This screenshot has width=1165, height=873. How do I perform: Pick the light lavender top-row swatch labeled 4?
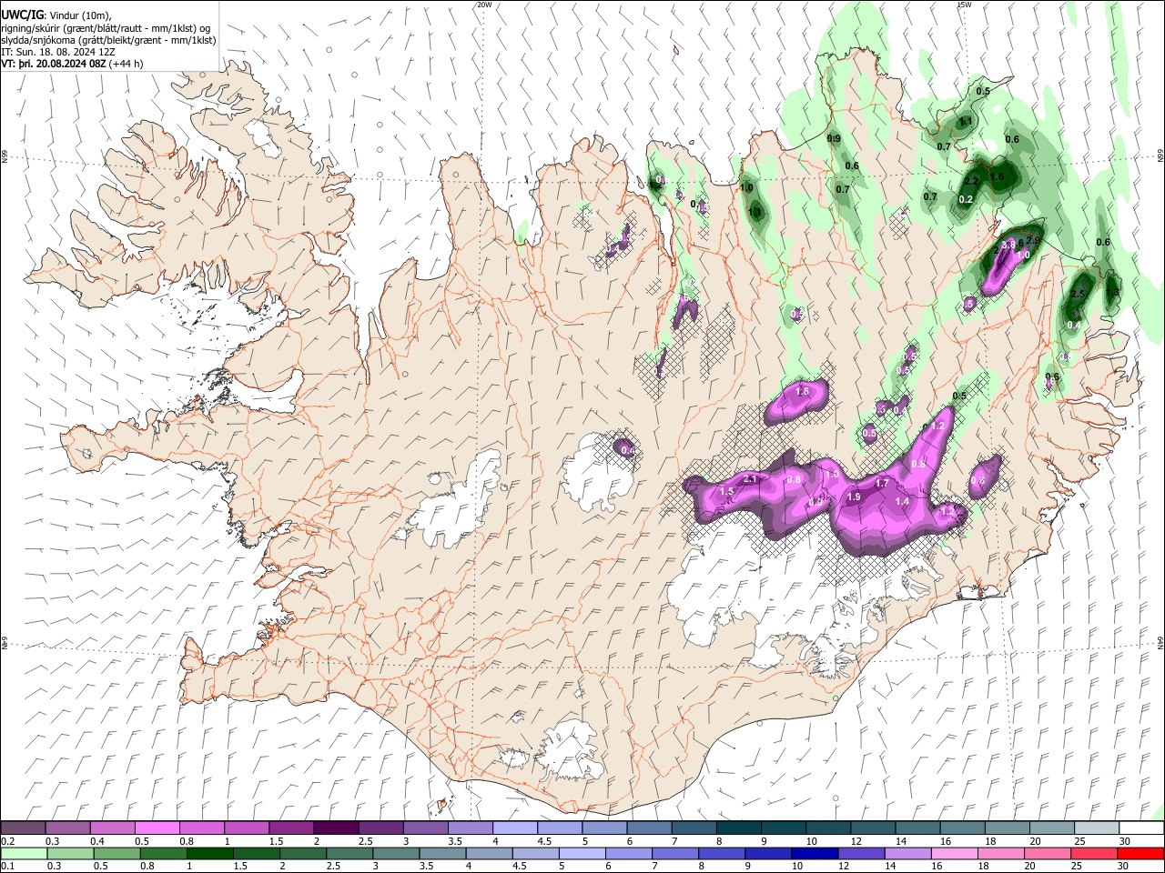pyautogui.click(x=515, y=828)
